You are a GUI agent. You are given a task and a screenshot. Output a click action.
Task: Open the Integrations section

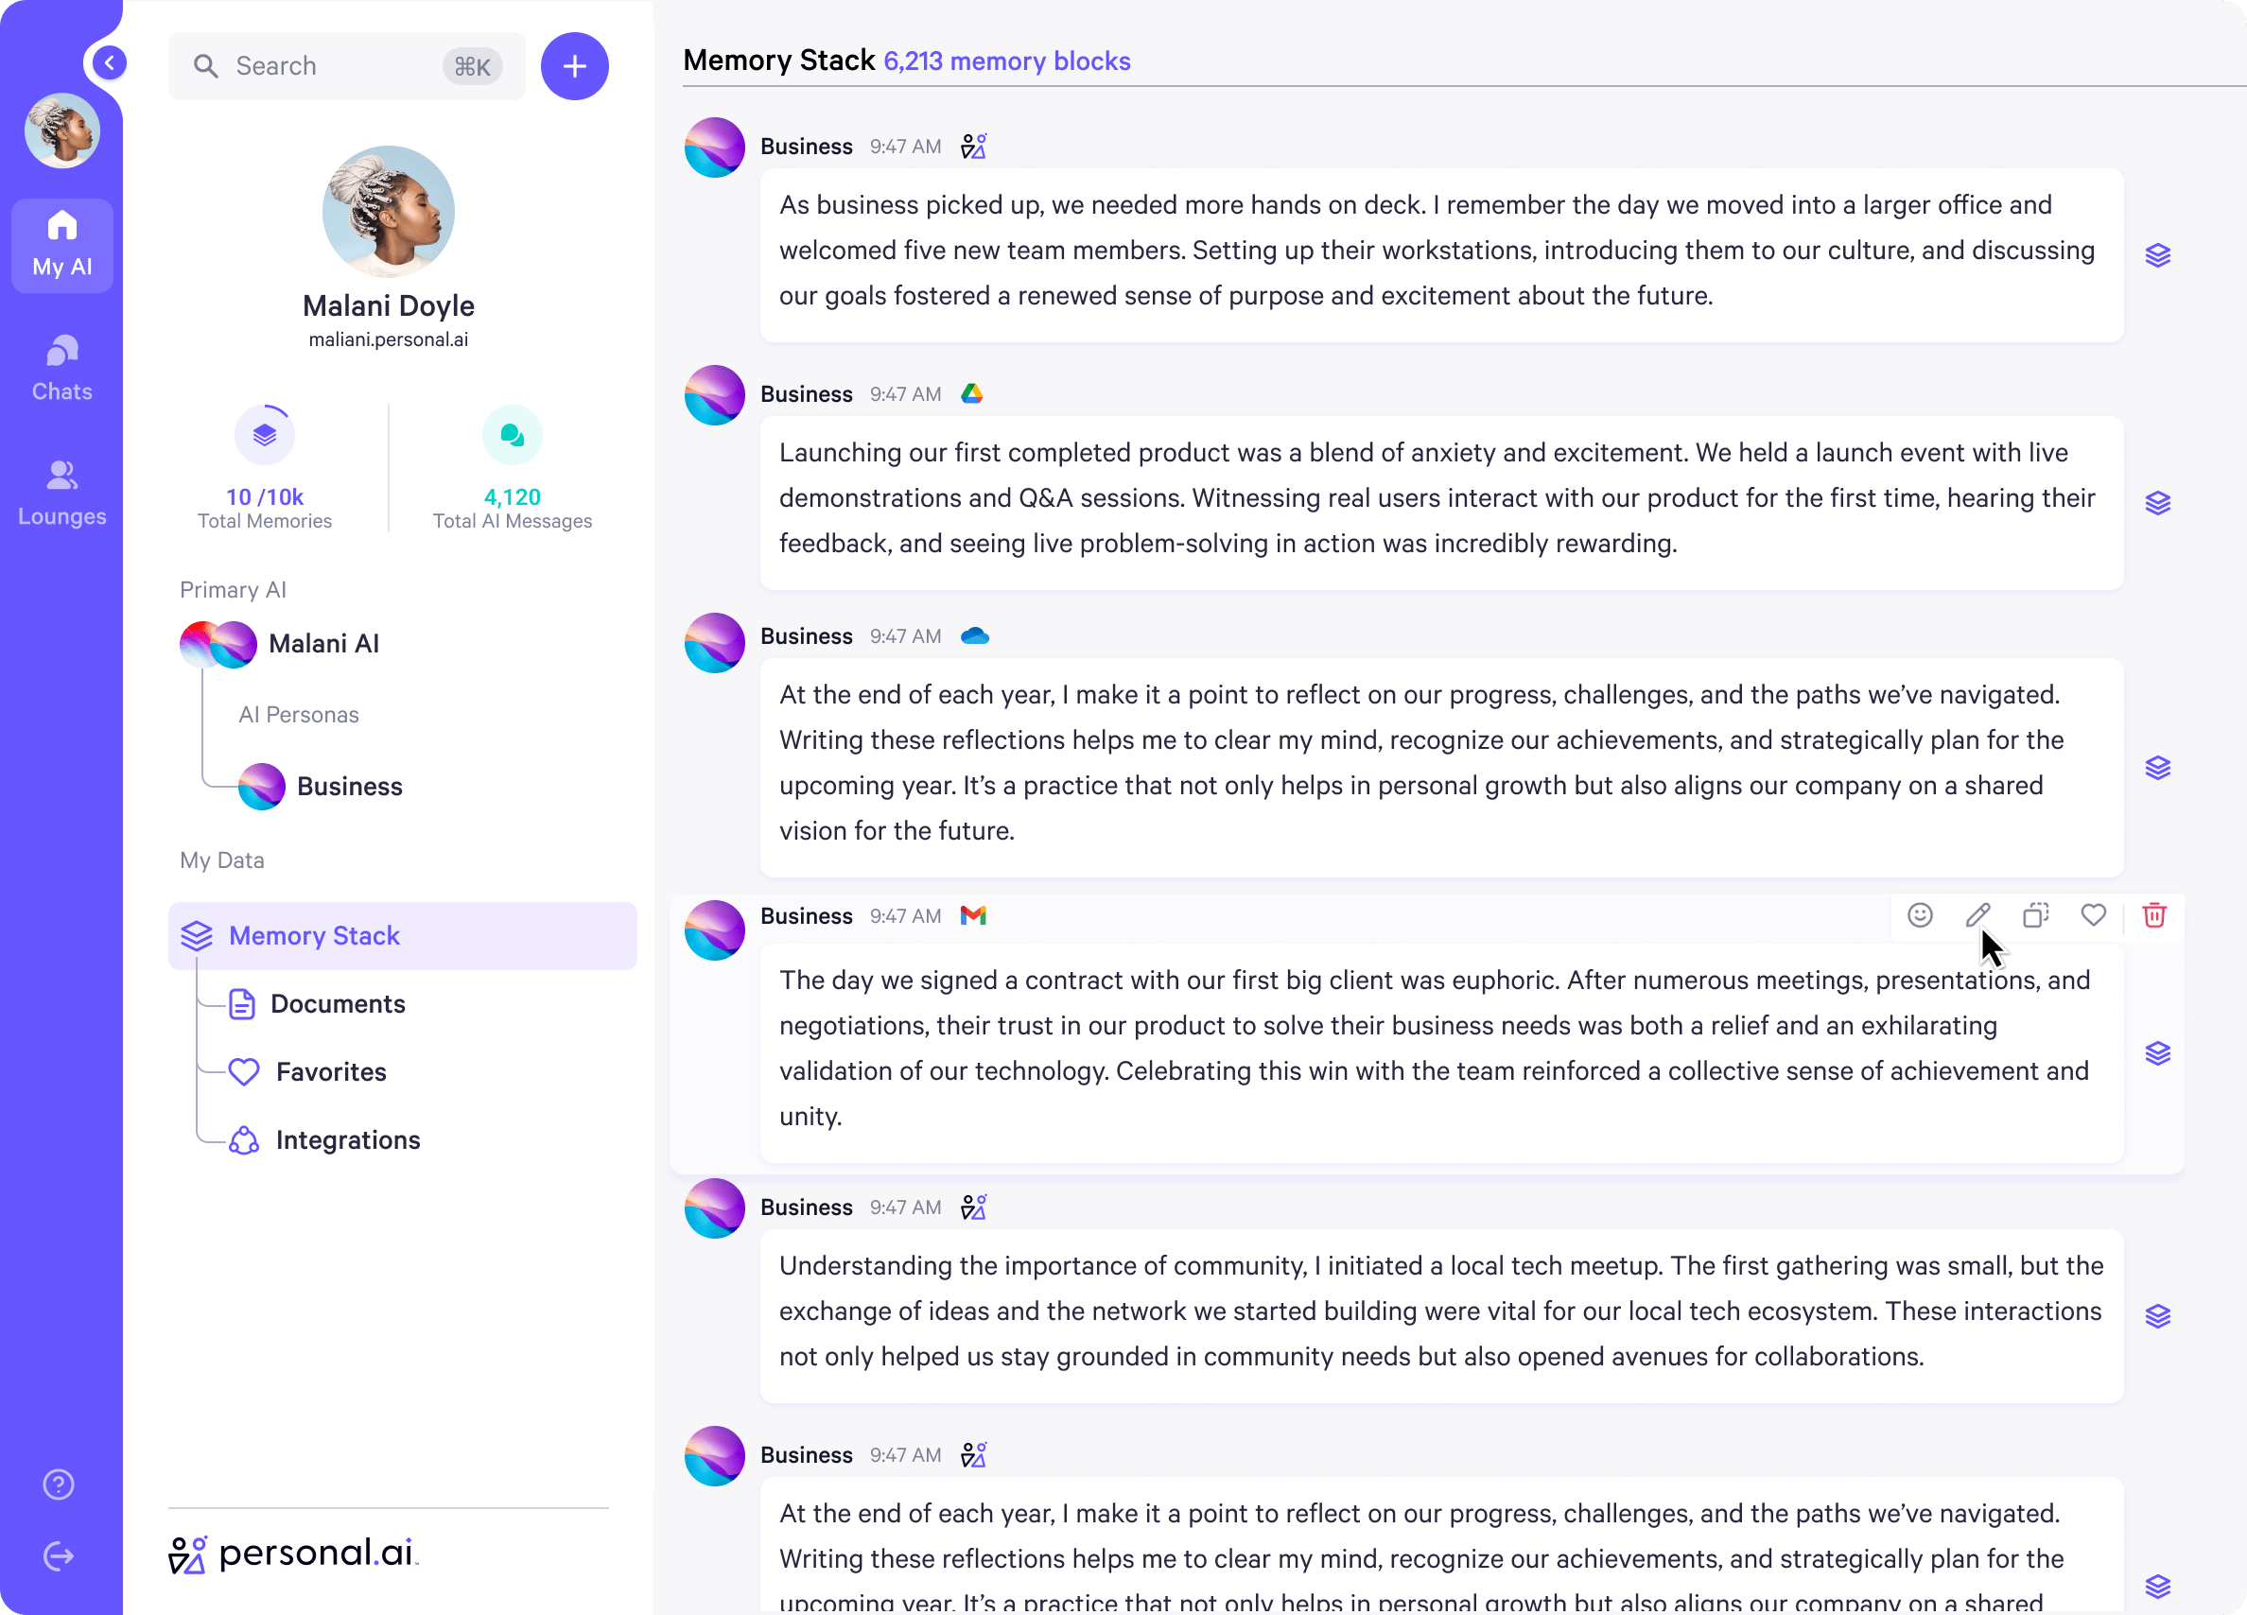click(347, 1140)
